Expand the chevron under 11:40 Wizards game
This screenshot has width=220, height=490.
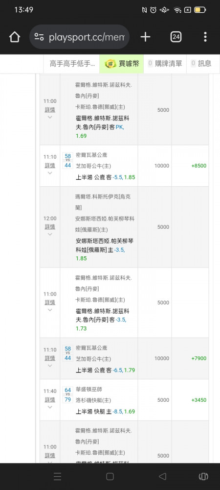click(x=50, y=407)
